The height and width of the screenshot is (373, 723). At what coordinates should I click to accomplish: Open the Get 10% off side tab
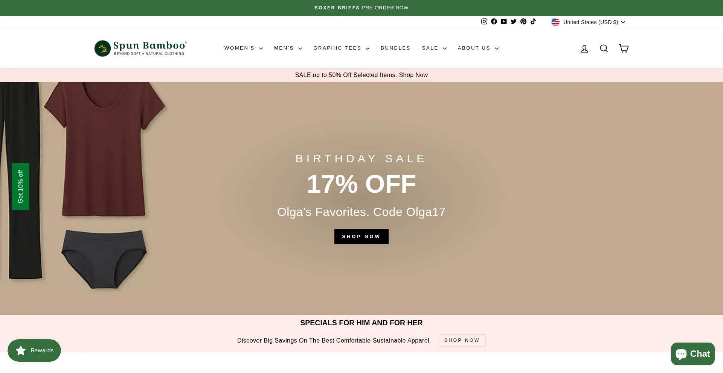click(21, 187)
